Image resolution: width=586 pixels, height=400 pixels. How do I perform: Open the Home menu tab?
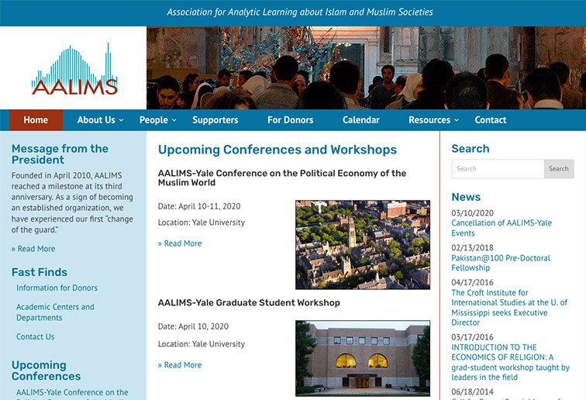(36, 120)
